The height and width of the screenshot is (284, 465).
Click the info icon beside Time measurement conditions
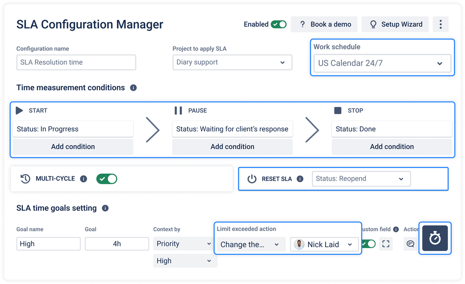click(x=134, y=88)
